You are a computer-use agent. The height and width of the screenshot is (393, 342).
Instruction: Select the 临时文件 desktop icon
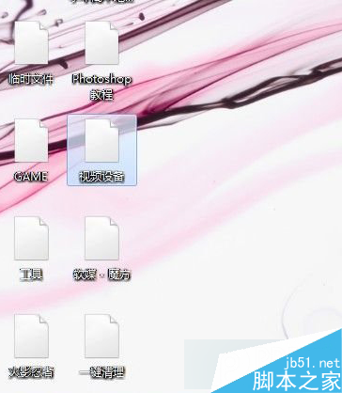tap(31, 42)
